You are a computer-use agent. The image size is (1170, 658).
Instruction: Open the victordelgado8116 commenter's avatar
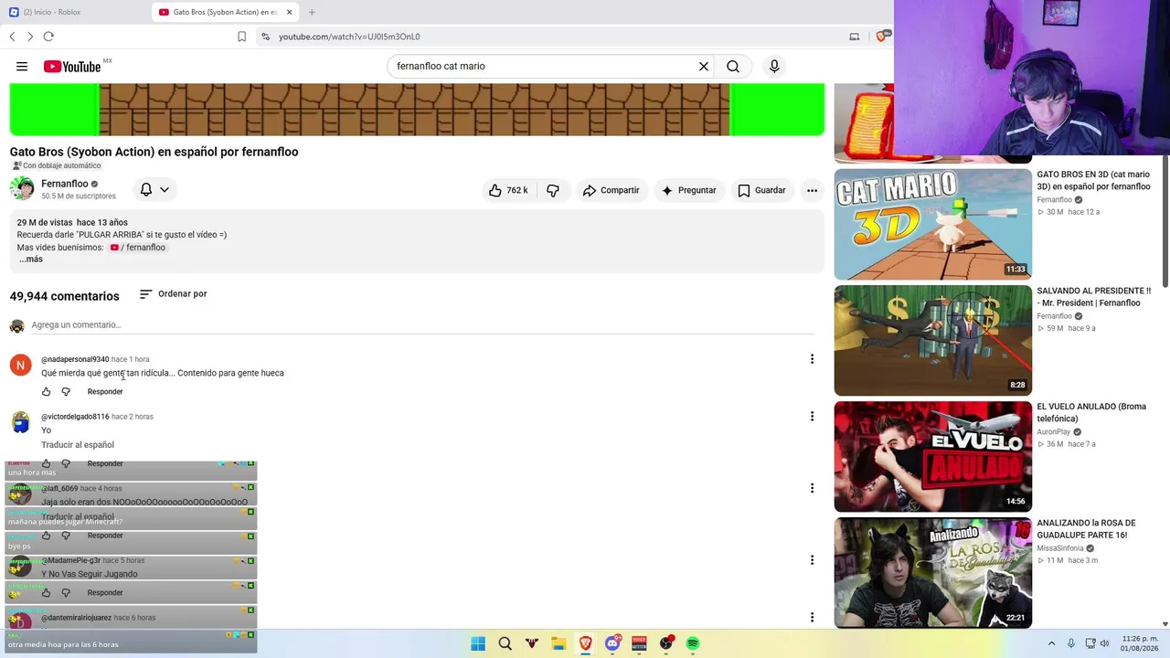tap(20, 423)
